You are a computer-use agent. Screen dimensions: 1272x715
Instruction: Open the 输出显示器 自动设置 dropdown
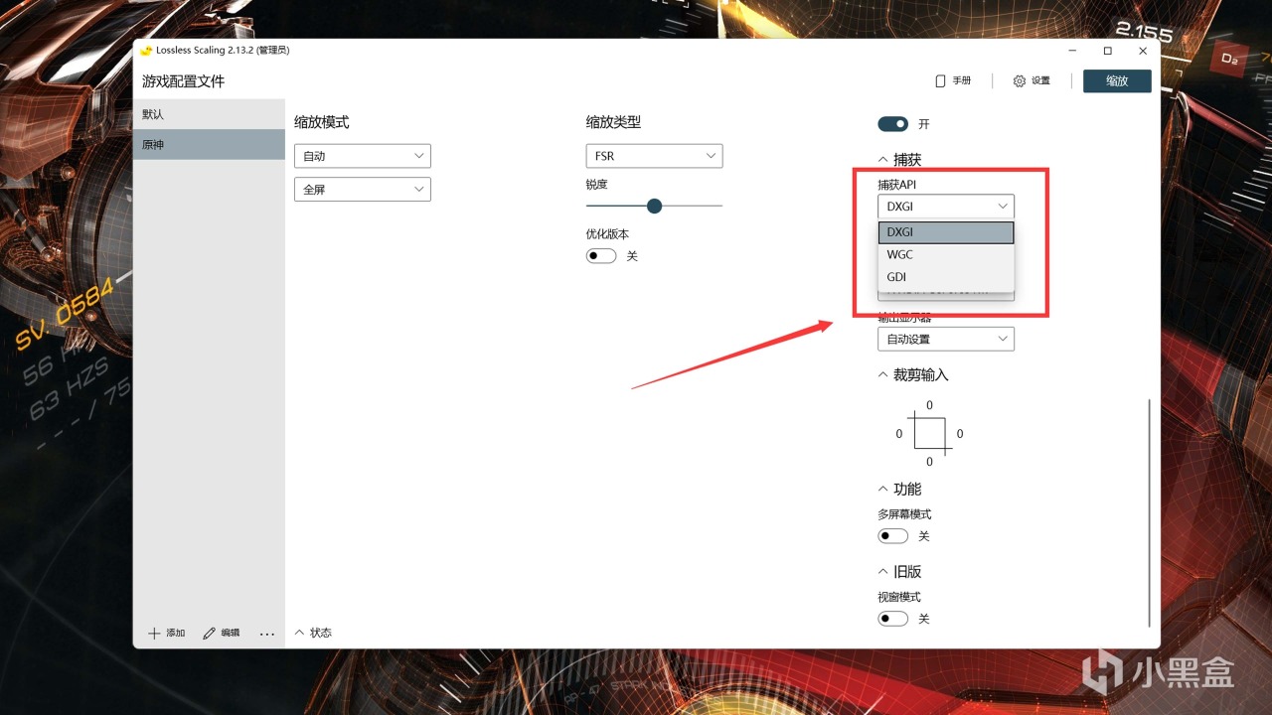pos(946,339)
